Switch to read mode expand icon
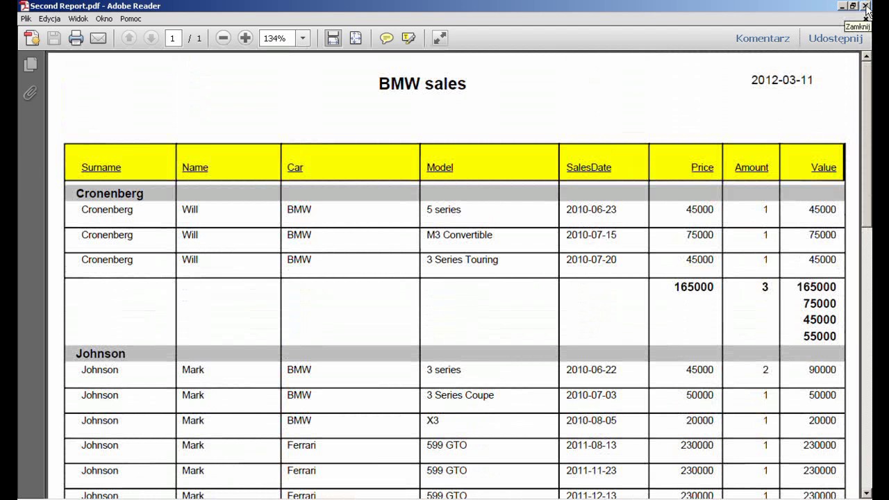The height and width of the screenshot is (500, 889). 440,38
